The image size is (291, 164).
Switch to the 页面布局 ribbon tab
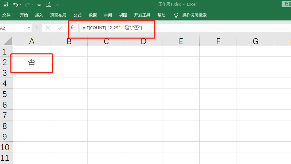[x=58, y=15]
